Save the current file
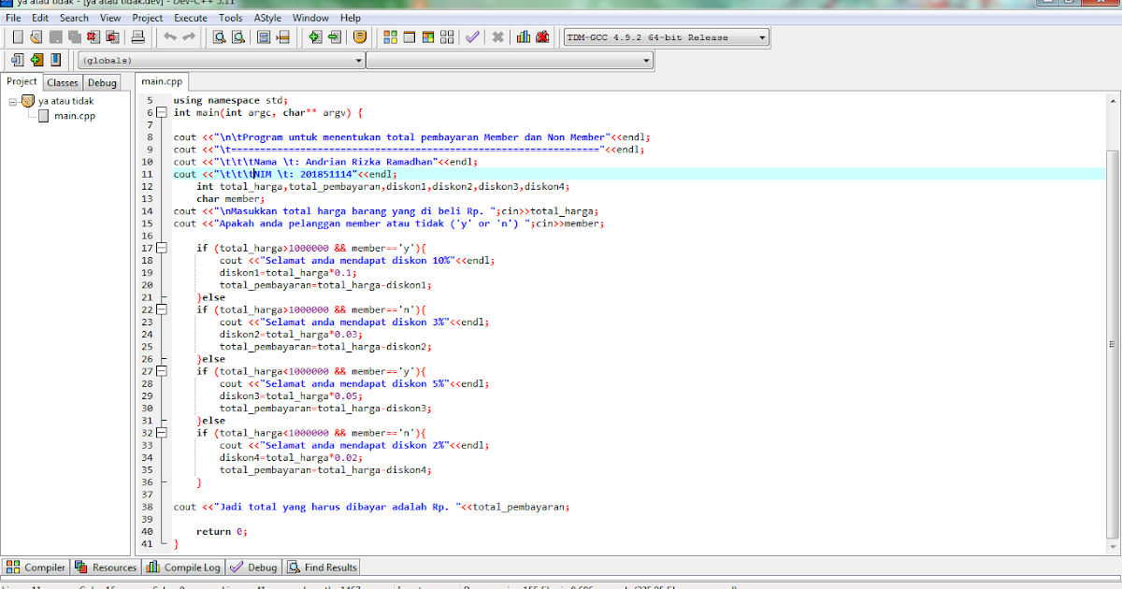 (54, 36)
